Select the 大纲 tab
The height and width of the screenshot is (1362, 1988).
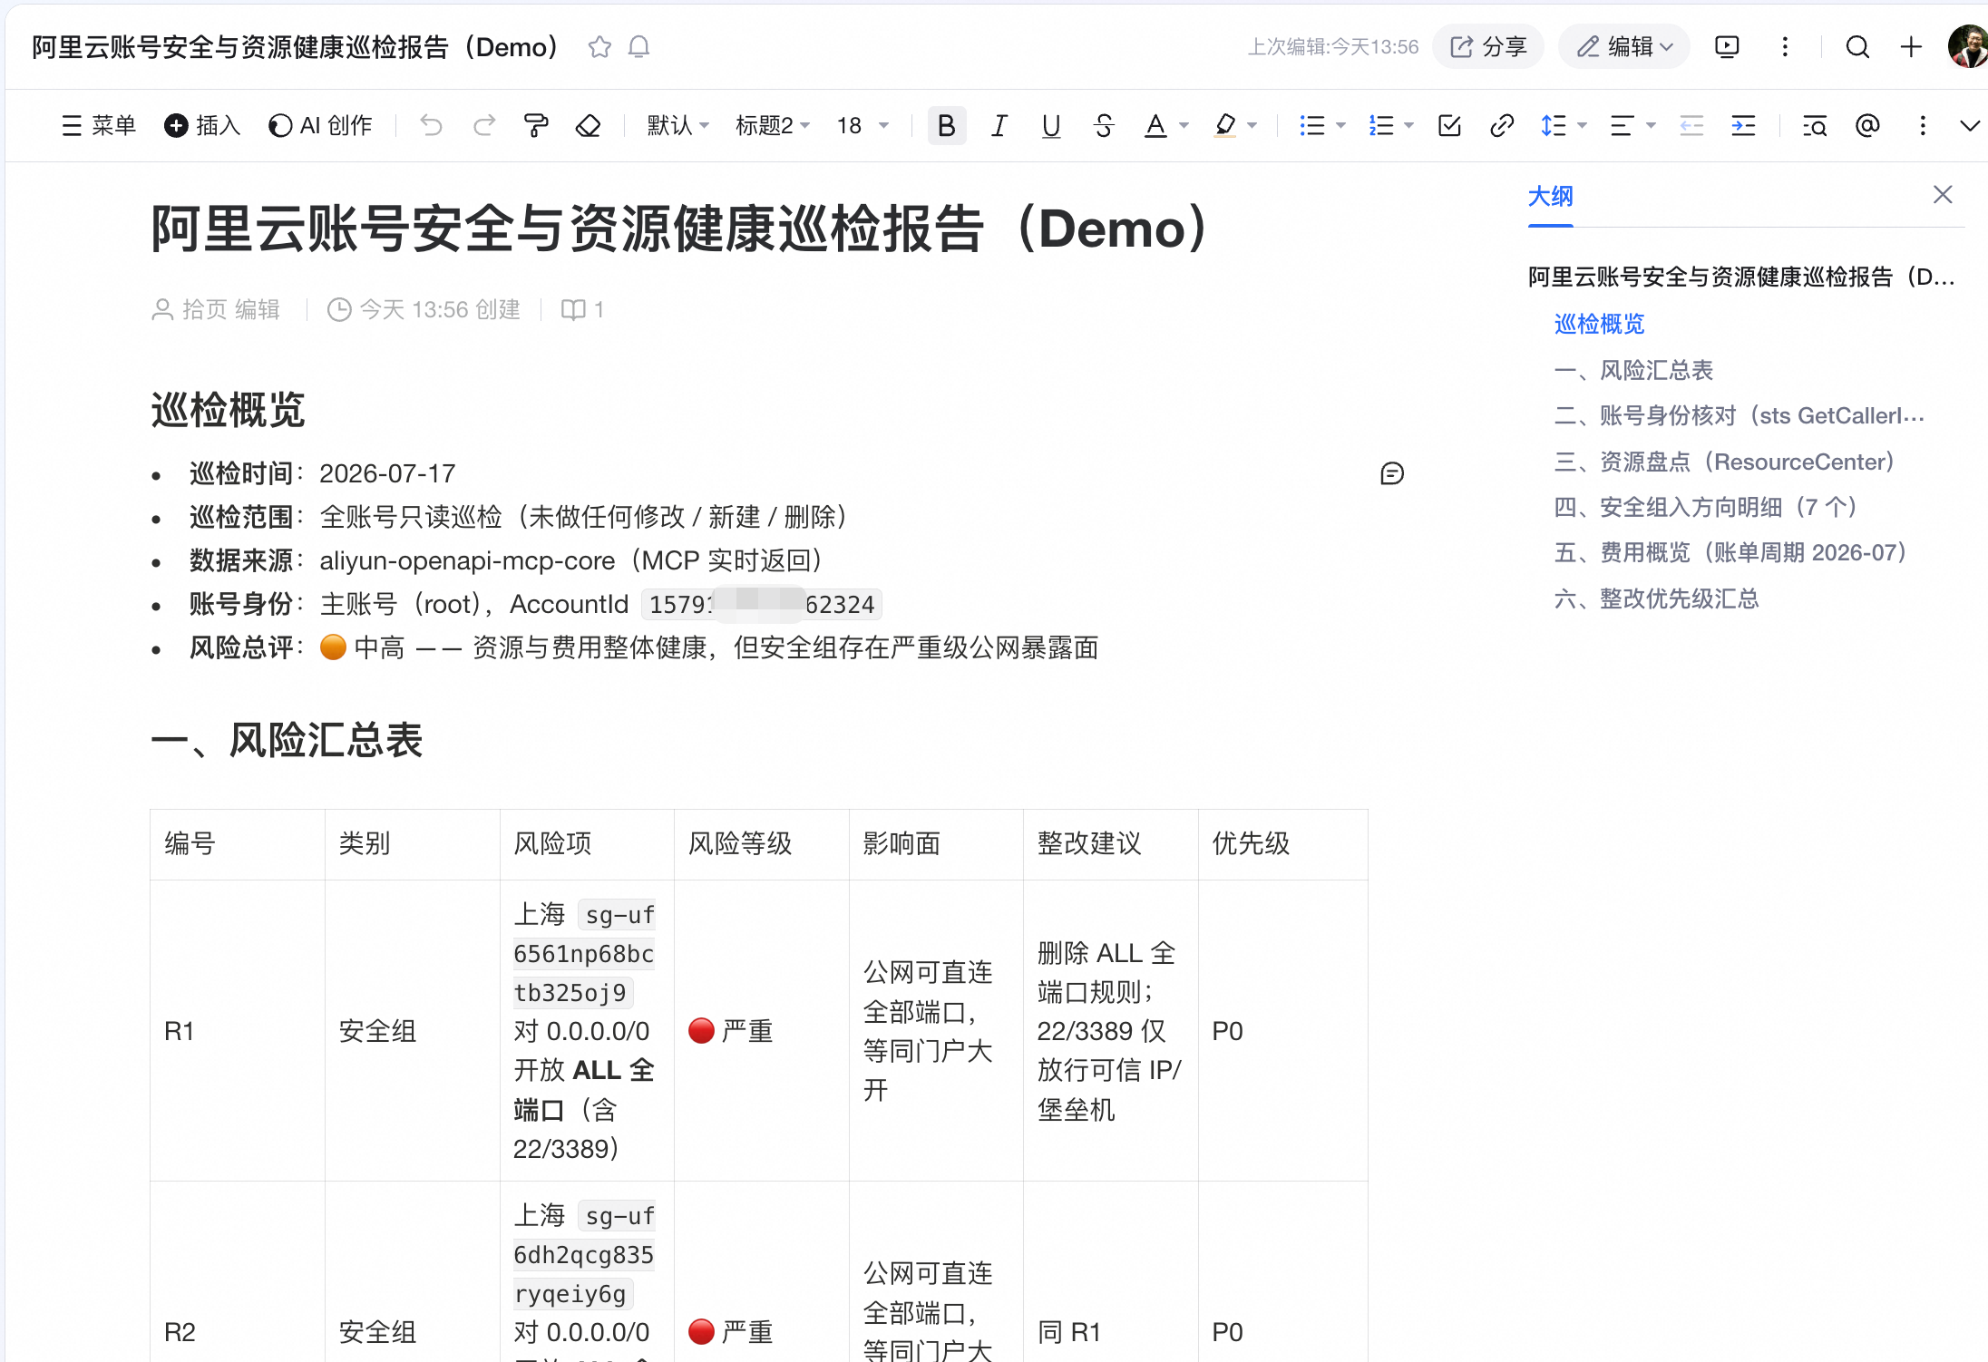click(1550, 196)
